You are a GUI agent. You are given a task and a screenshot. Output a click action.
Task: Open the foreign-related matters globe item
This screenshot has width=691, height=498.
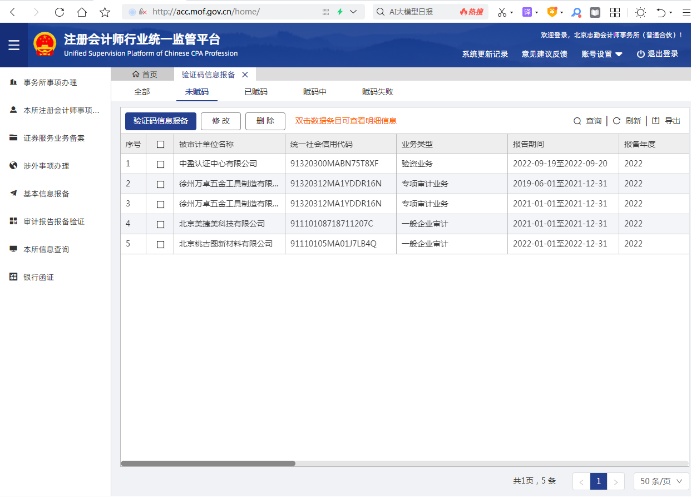coord(46,166)
